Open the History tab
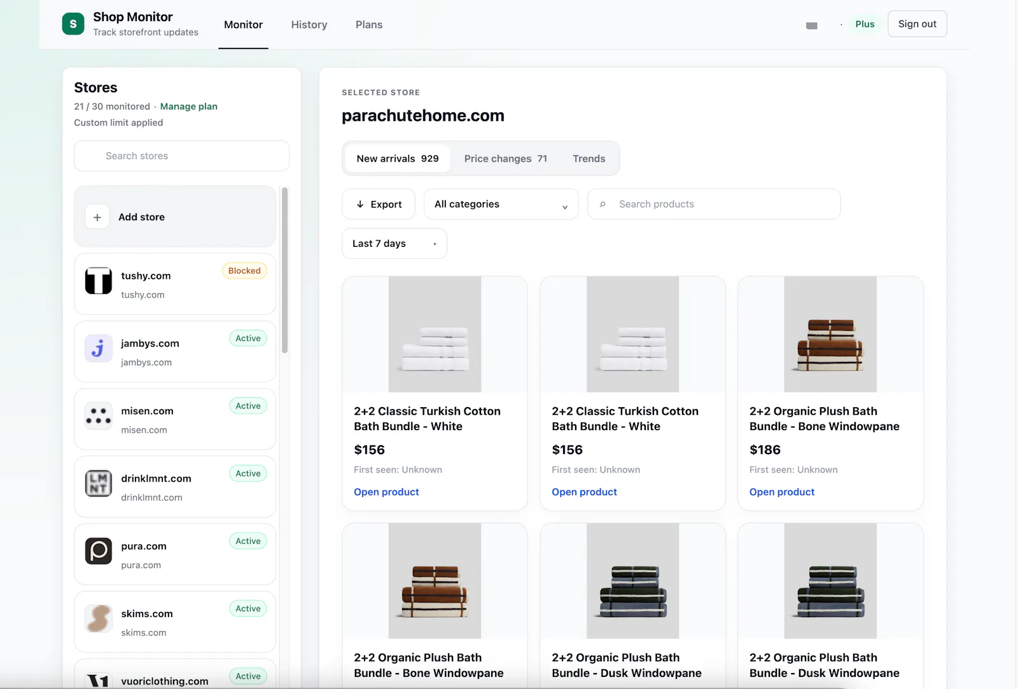The height and width of the screenshot is (689, 1018). click(x=309, y=25)
